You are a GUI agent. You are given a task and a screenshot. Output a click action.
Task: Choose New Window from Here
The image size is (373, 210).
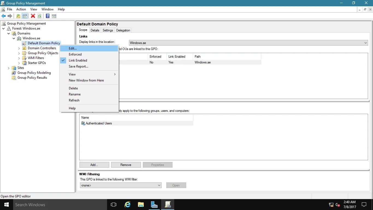coord(89,80)
